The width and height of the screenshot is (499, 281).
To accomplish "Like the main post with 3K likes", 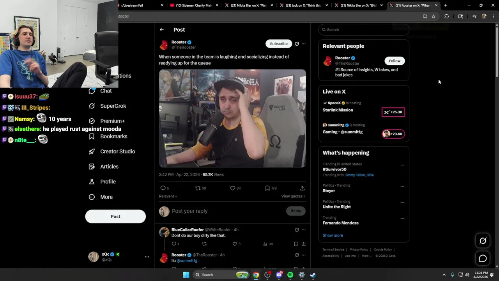I will coord(233,188).
